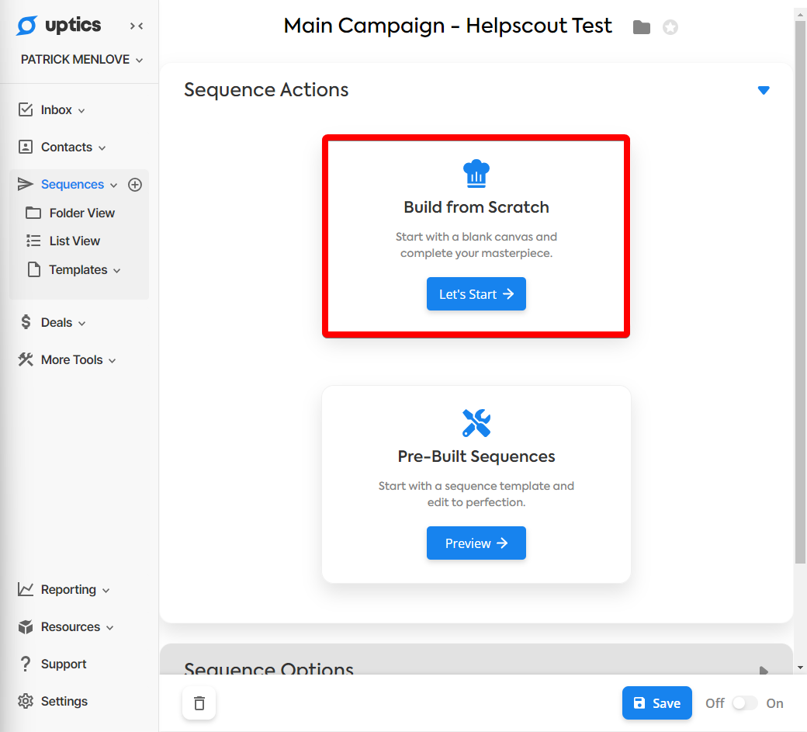This screenshot has height=732, width=807.
Task: Click the folder icon next to campaign title
Action: [x=641, y=26]
